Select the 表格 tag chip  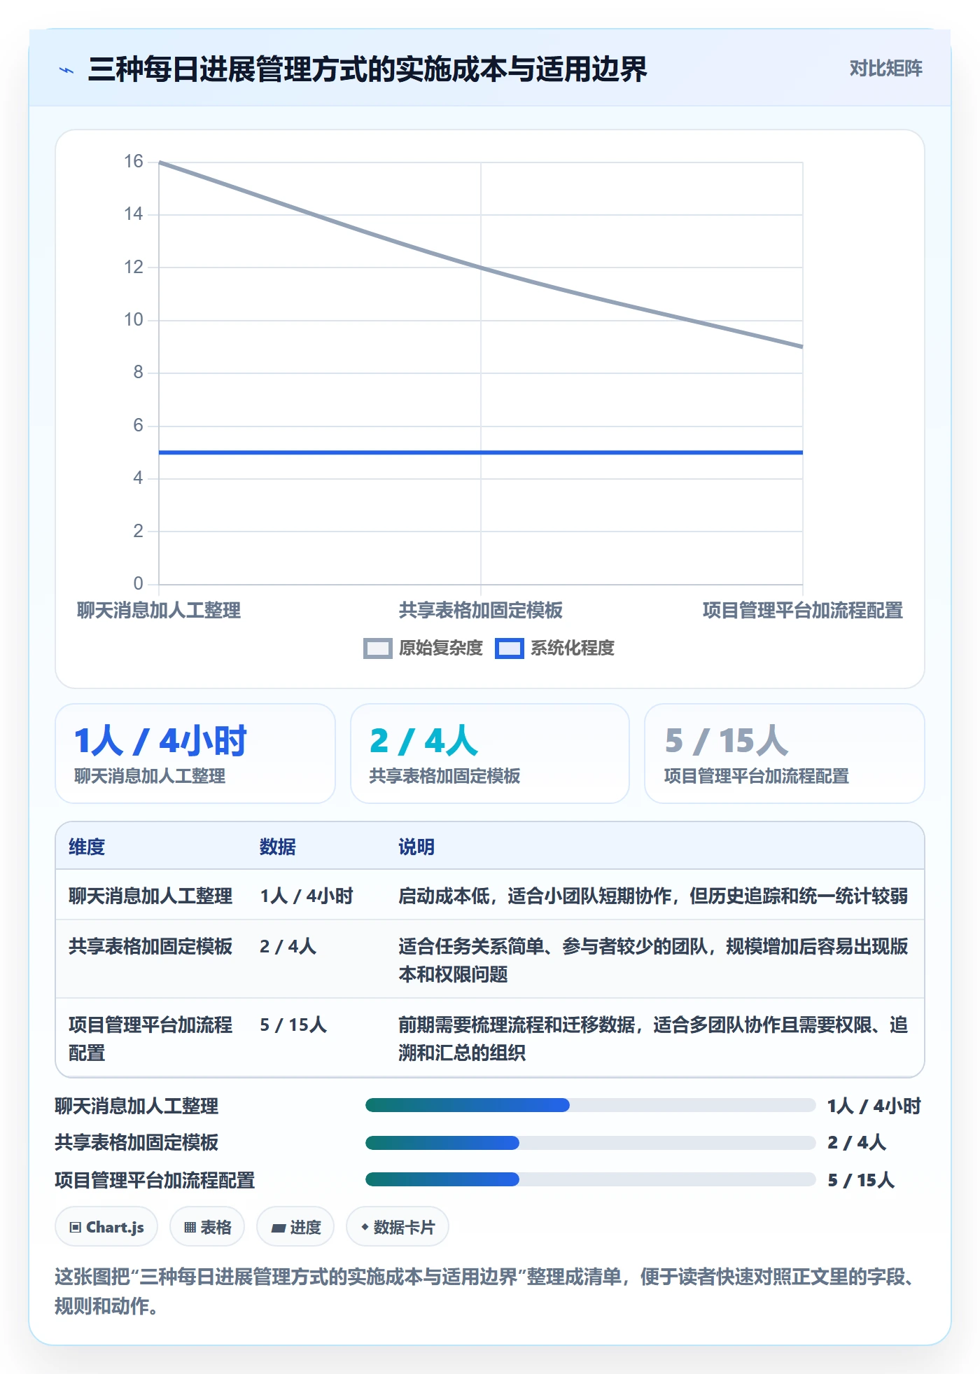pos(207,1226)
